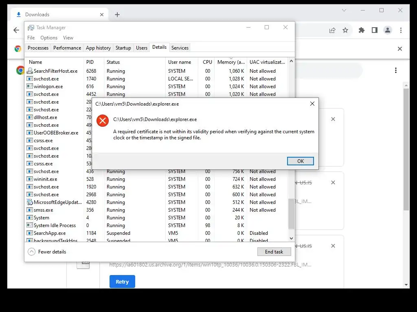Select the System Idle Process icon
The image size is (417, 312).
(x=29, y=225)
